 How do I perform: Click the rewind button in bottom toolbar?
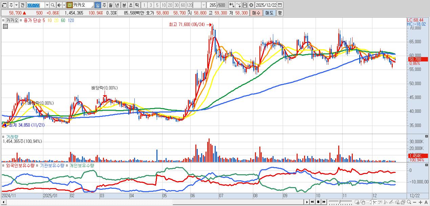click(x=312, y=202)
